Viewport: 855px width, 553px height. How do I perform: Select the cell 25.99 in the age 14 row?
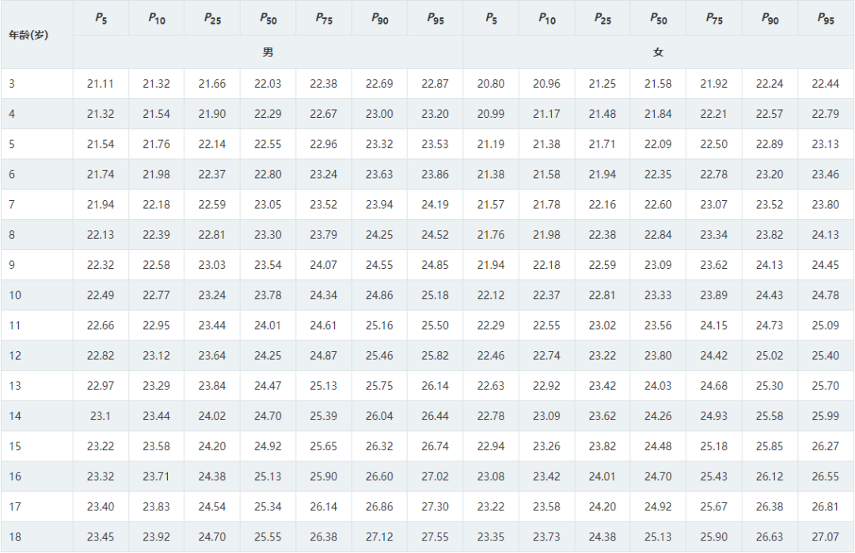click(x=825, y=416)
